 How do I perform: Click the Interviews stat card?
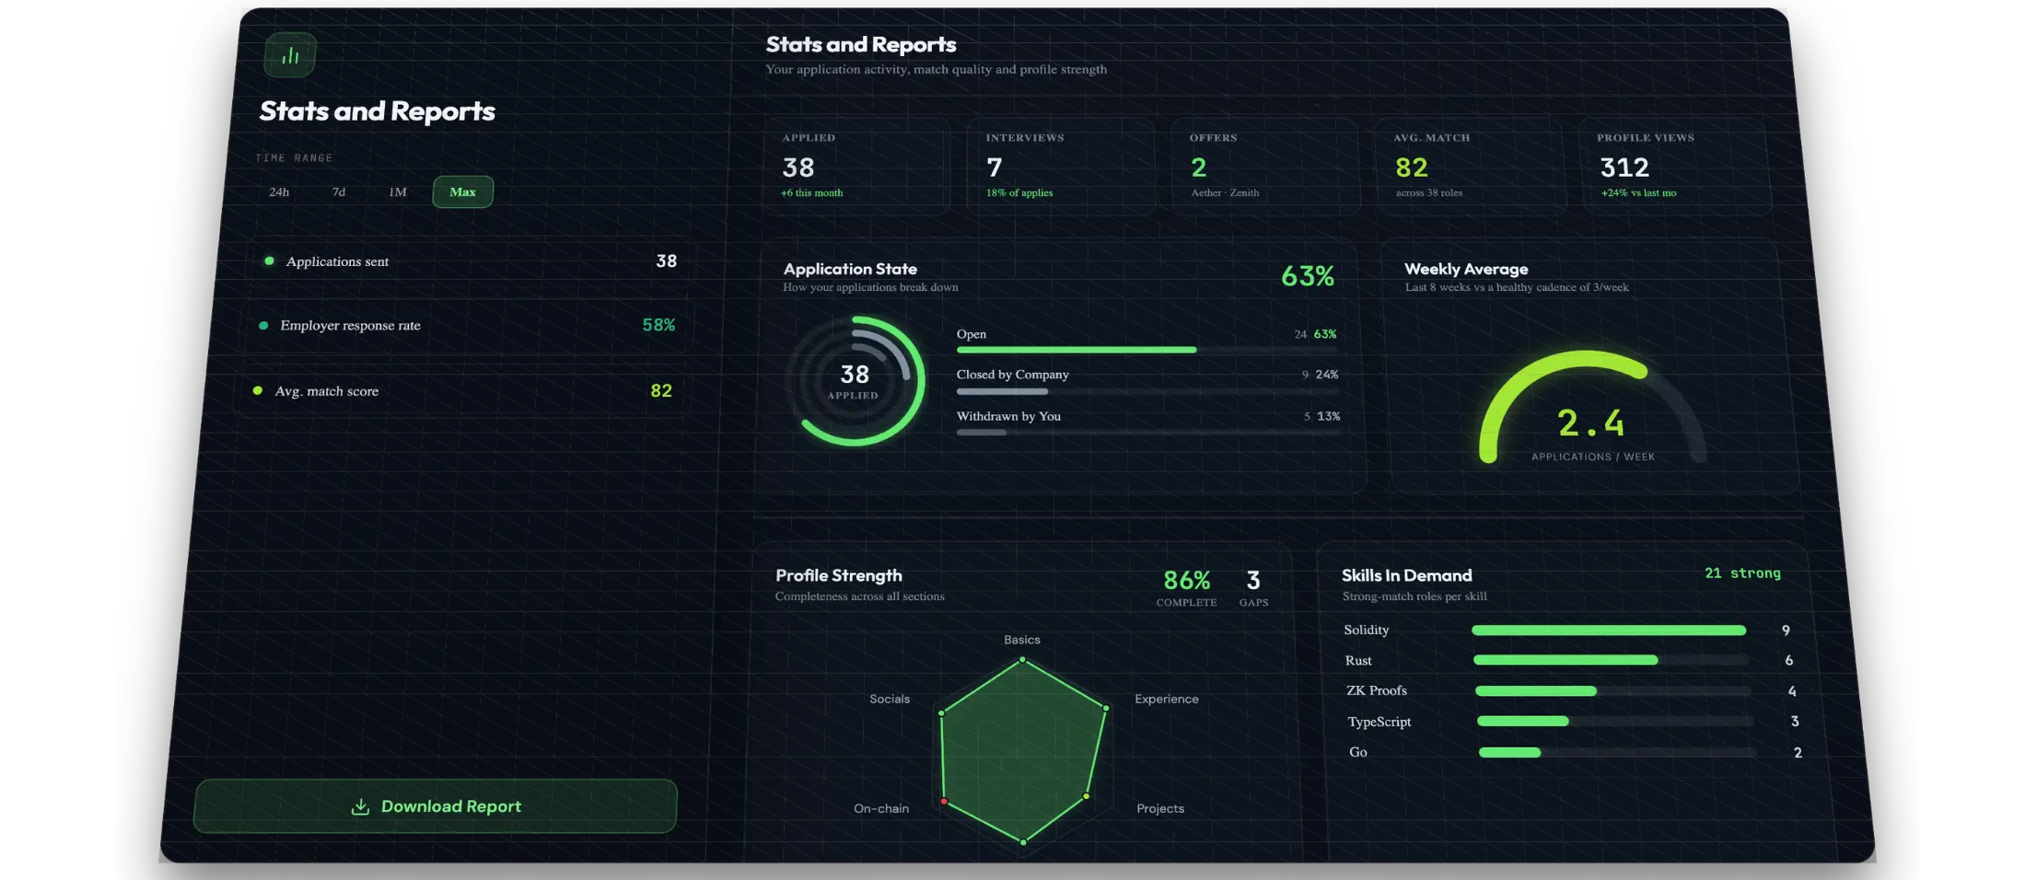coord(1061,166)
